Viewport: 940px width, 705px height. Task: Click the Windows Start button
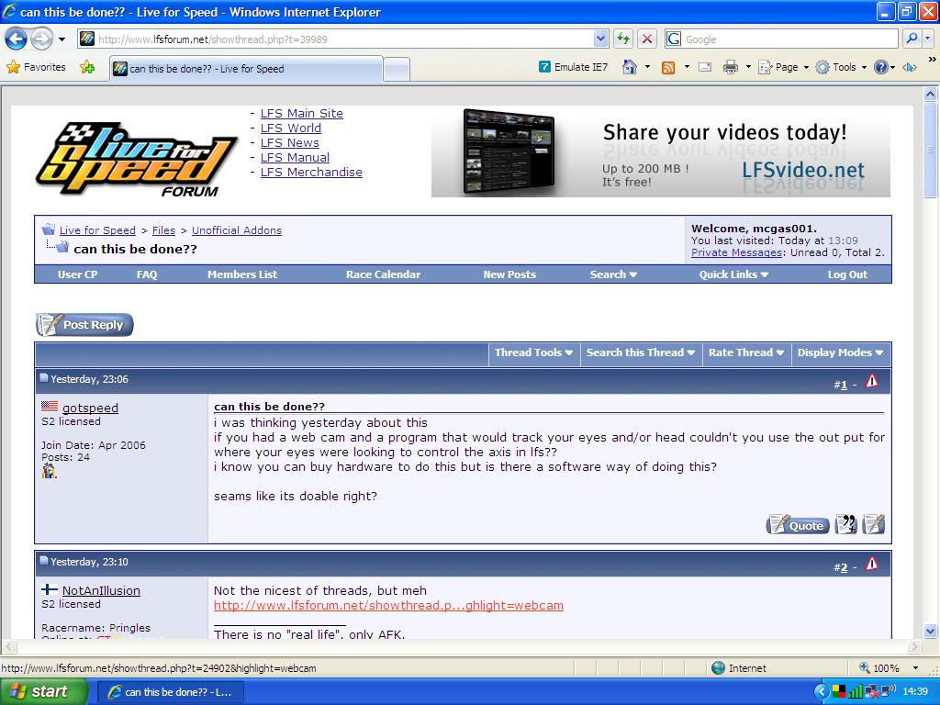[x=43, y=691]
